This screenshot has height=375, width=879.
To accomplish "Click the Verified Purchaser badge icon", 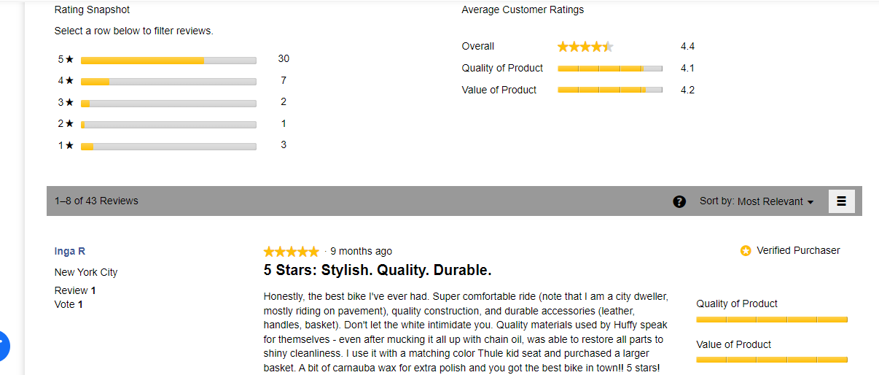I will 746,251.
